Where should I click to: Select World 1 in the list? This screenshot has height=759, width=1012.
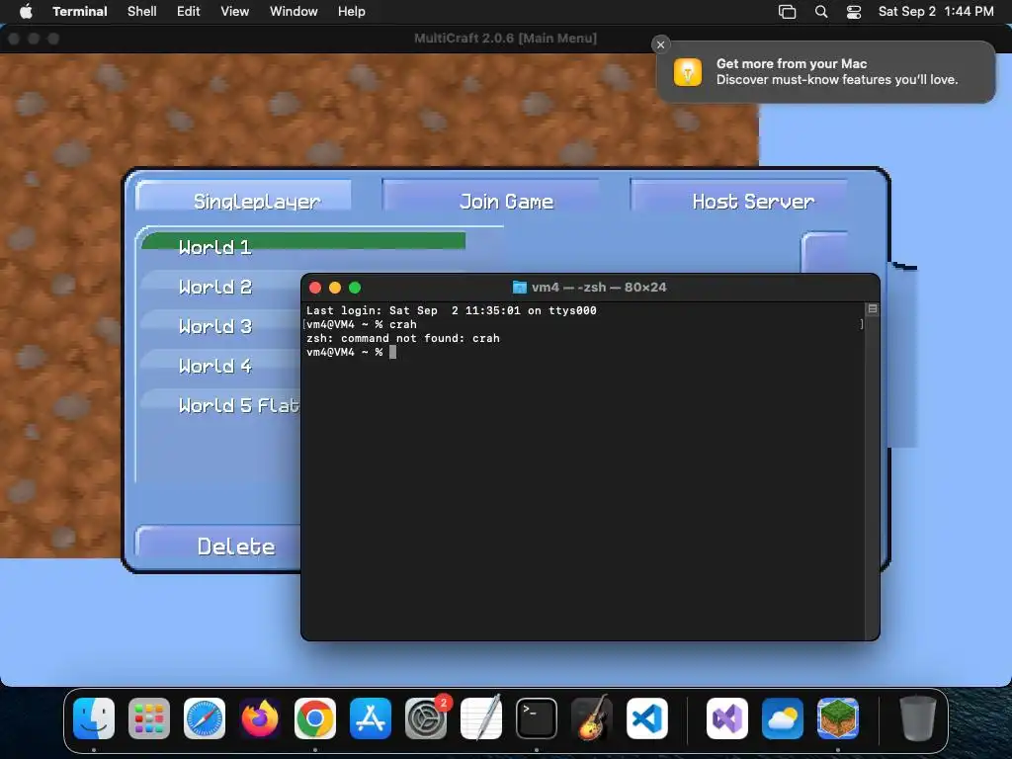point(303,241)
